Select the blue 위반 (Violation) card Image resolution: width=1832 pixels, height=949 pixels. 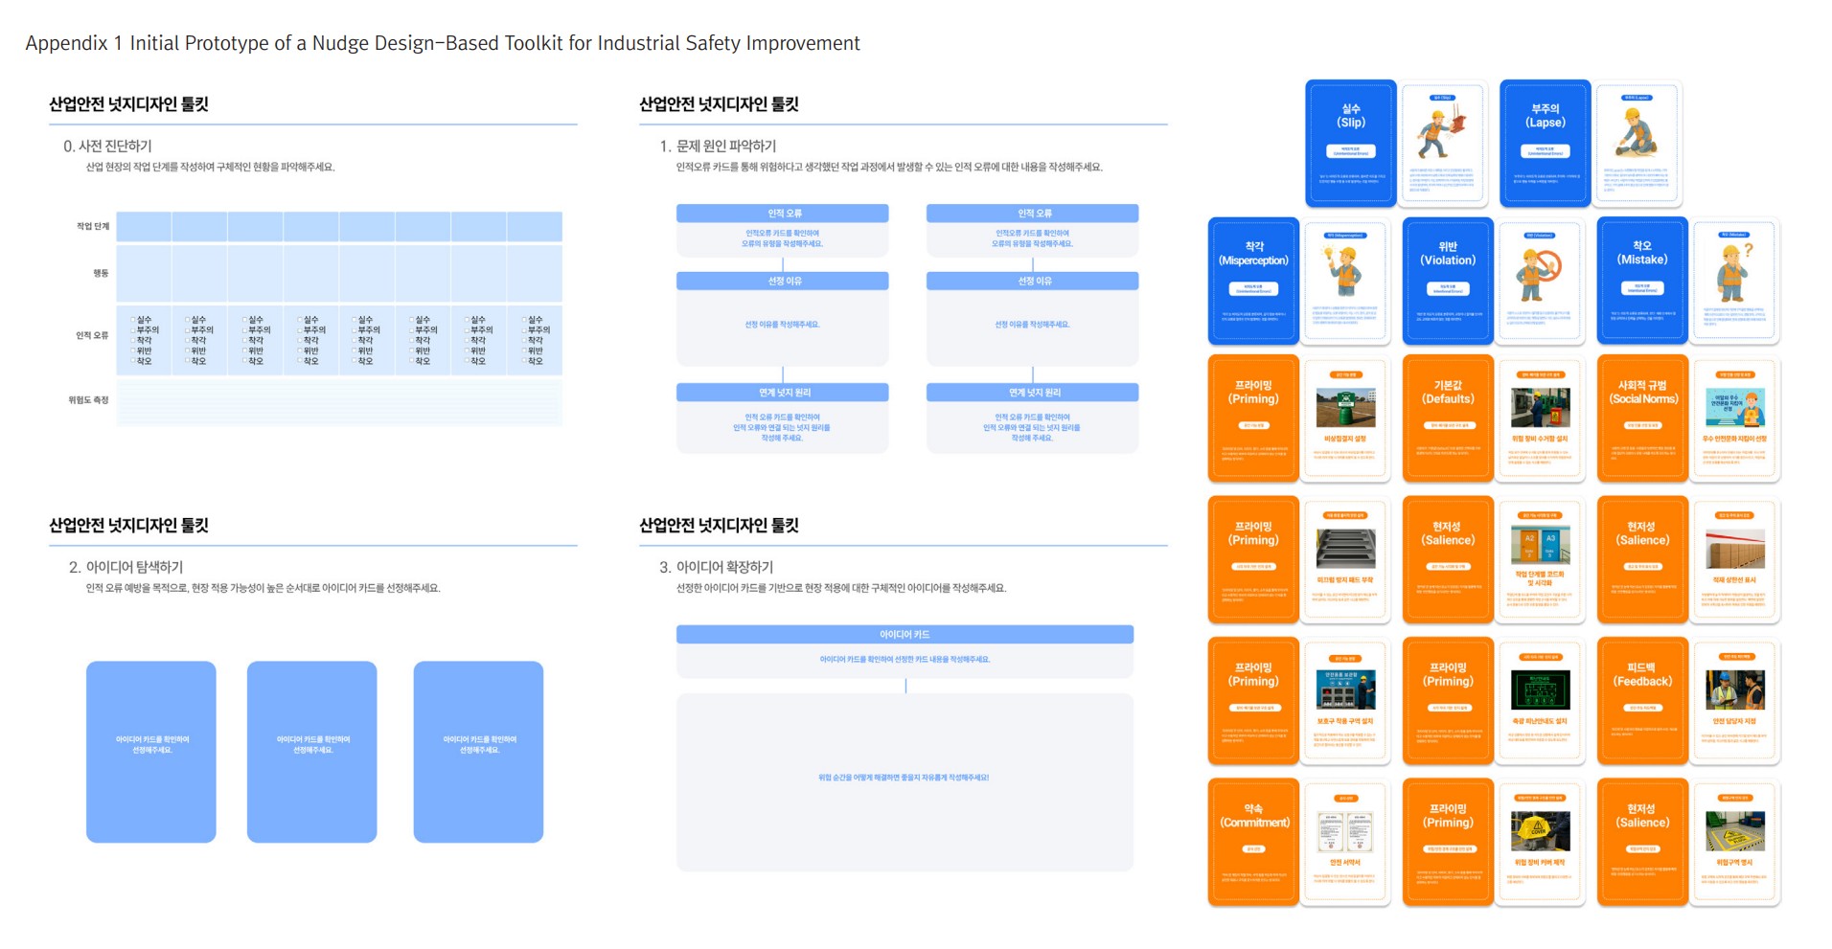(1448, 281)
